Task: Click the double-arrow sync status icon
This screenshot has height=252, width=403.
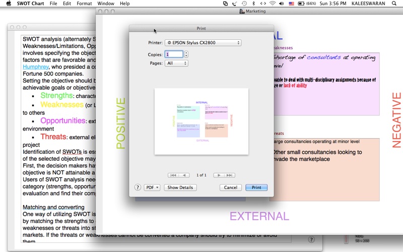Action: (x=262, y=4)
